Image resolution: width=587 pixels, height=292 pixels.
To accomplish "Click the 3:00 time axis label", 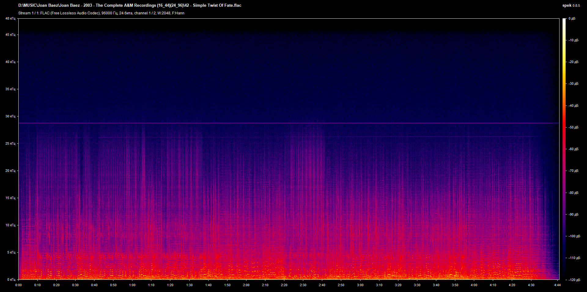I will tap(360, 285).
